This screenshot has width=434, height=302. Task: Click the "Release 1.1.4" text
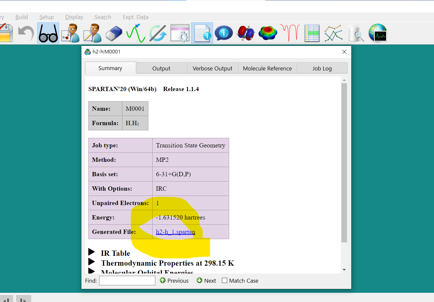coord(181,89)
